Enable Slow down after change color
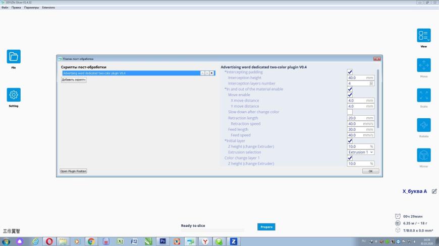 click(x=350, y=112)
